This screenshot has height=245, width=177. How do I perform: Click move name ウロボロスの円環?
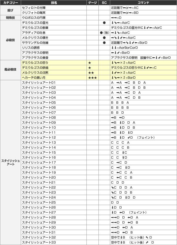[34, 18]
